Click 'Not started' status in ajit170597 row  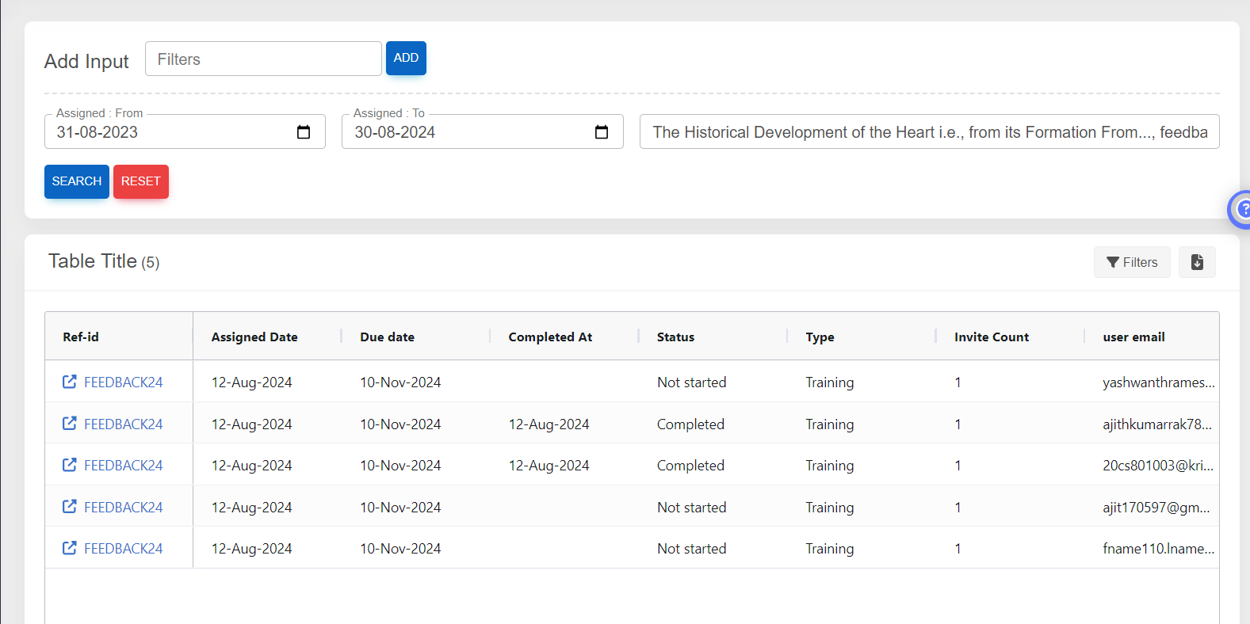691,508
